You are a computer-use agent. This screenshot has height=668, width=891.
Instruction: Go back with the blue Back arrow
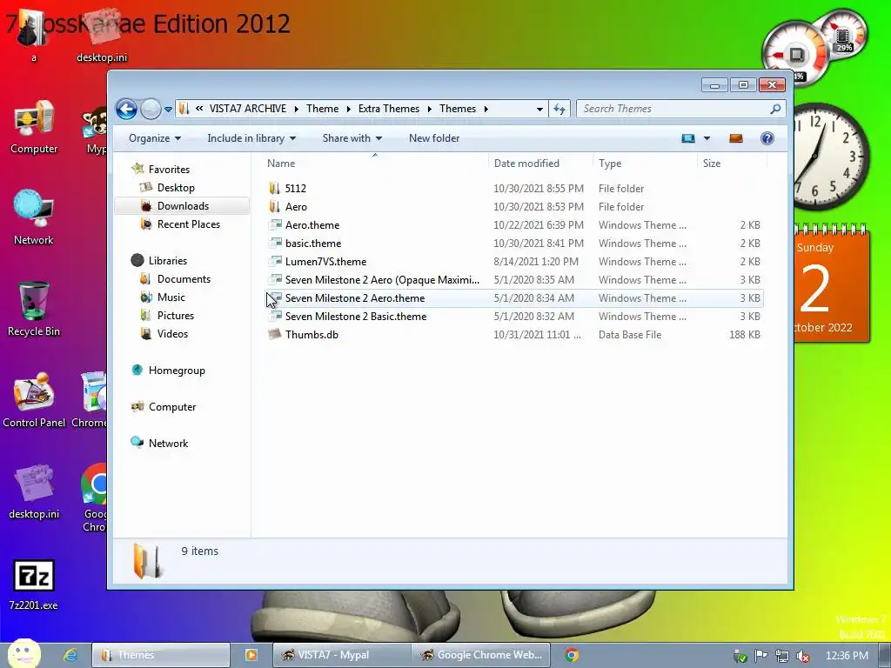(x=126, y=109)
